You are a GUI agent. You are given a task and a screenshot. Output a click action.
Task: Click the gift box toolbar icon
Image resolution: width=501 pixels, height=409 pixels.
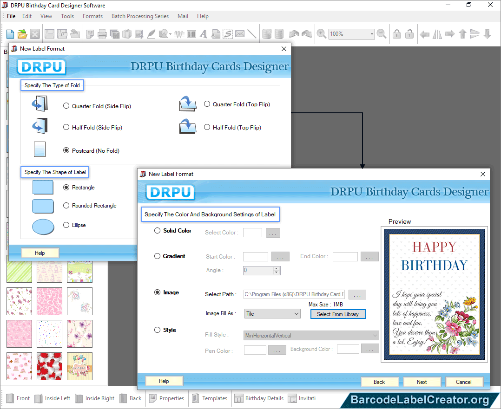pyautogui.click(x=127, y=34)
